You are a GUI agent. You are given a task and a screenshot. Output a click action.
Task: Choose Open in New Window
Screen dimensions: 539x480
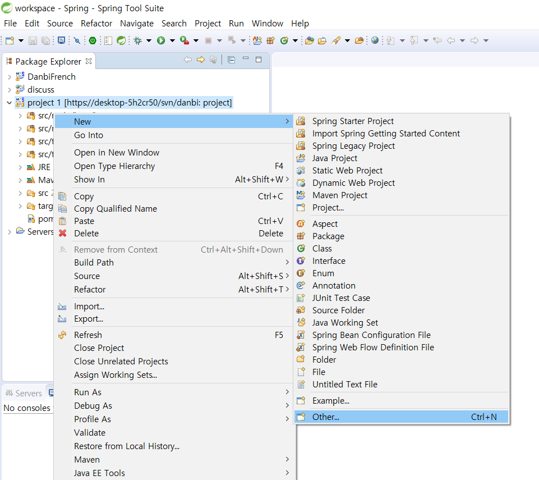pyautogui.click(x=174, y=153)
